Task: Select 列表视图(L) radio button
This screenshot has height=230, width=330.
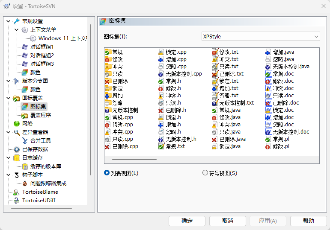Action: point(107,173)
